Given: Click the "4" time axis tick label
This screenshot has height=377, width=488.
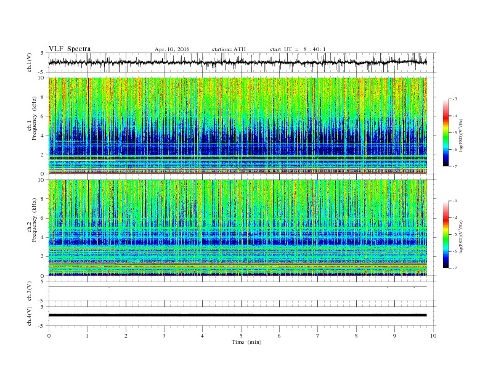Looking at the screenshot, I should click(x=203, y=336).
